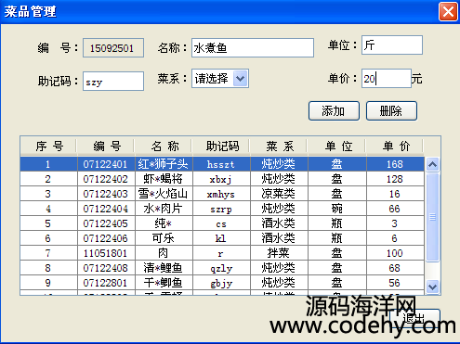
Task: Click the 菜系 column header
Action: (x=279, y=146)
